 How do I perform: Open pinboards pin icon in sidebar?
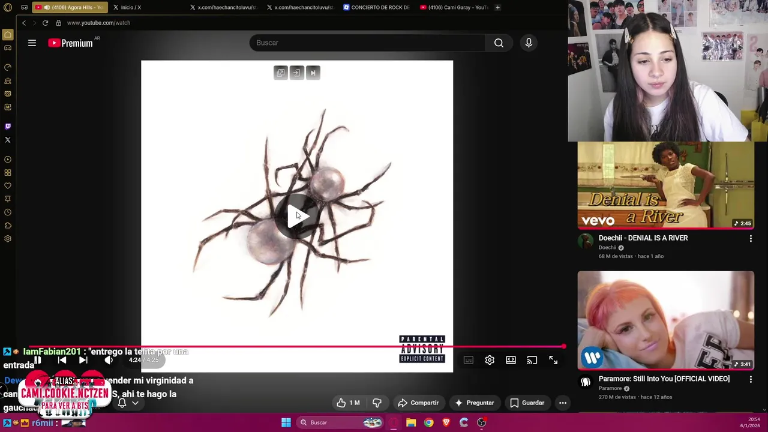[x=8, y=199]
